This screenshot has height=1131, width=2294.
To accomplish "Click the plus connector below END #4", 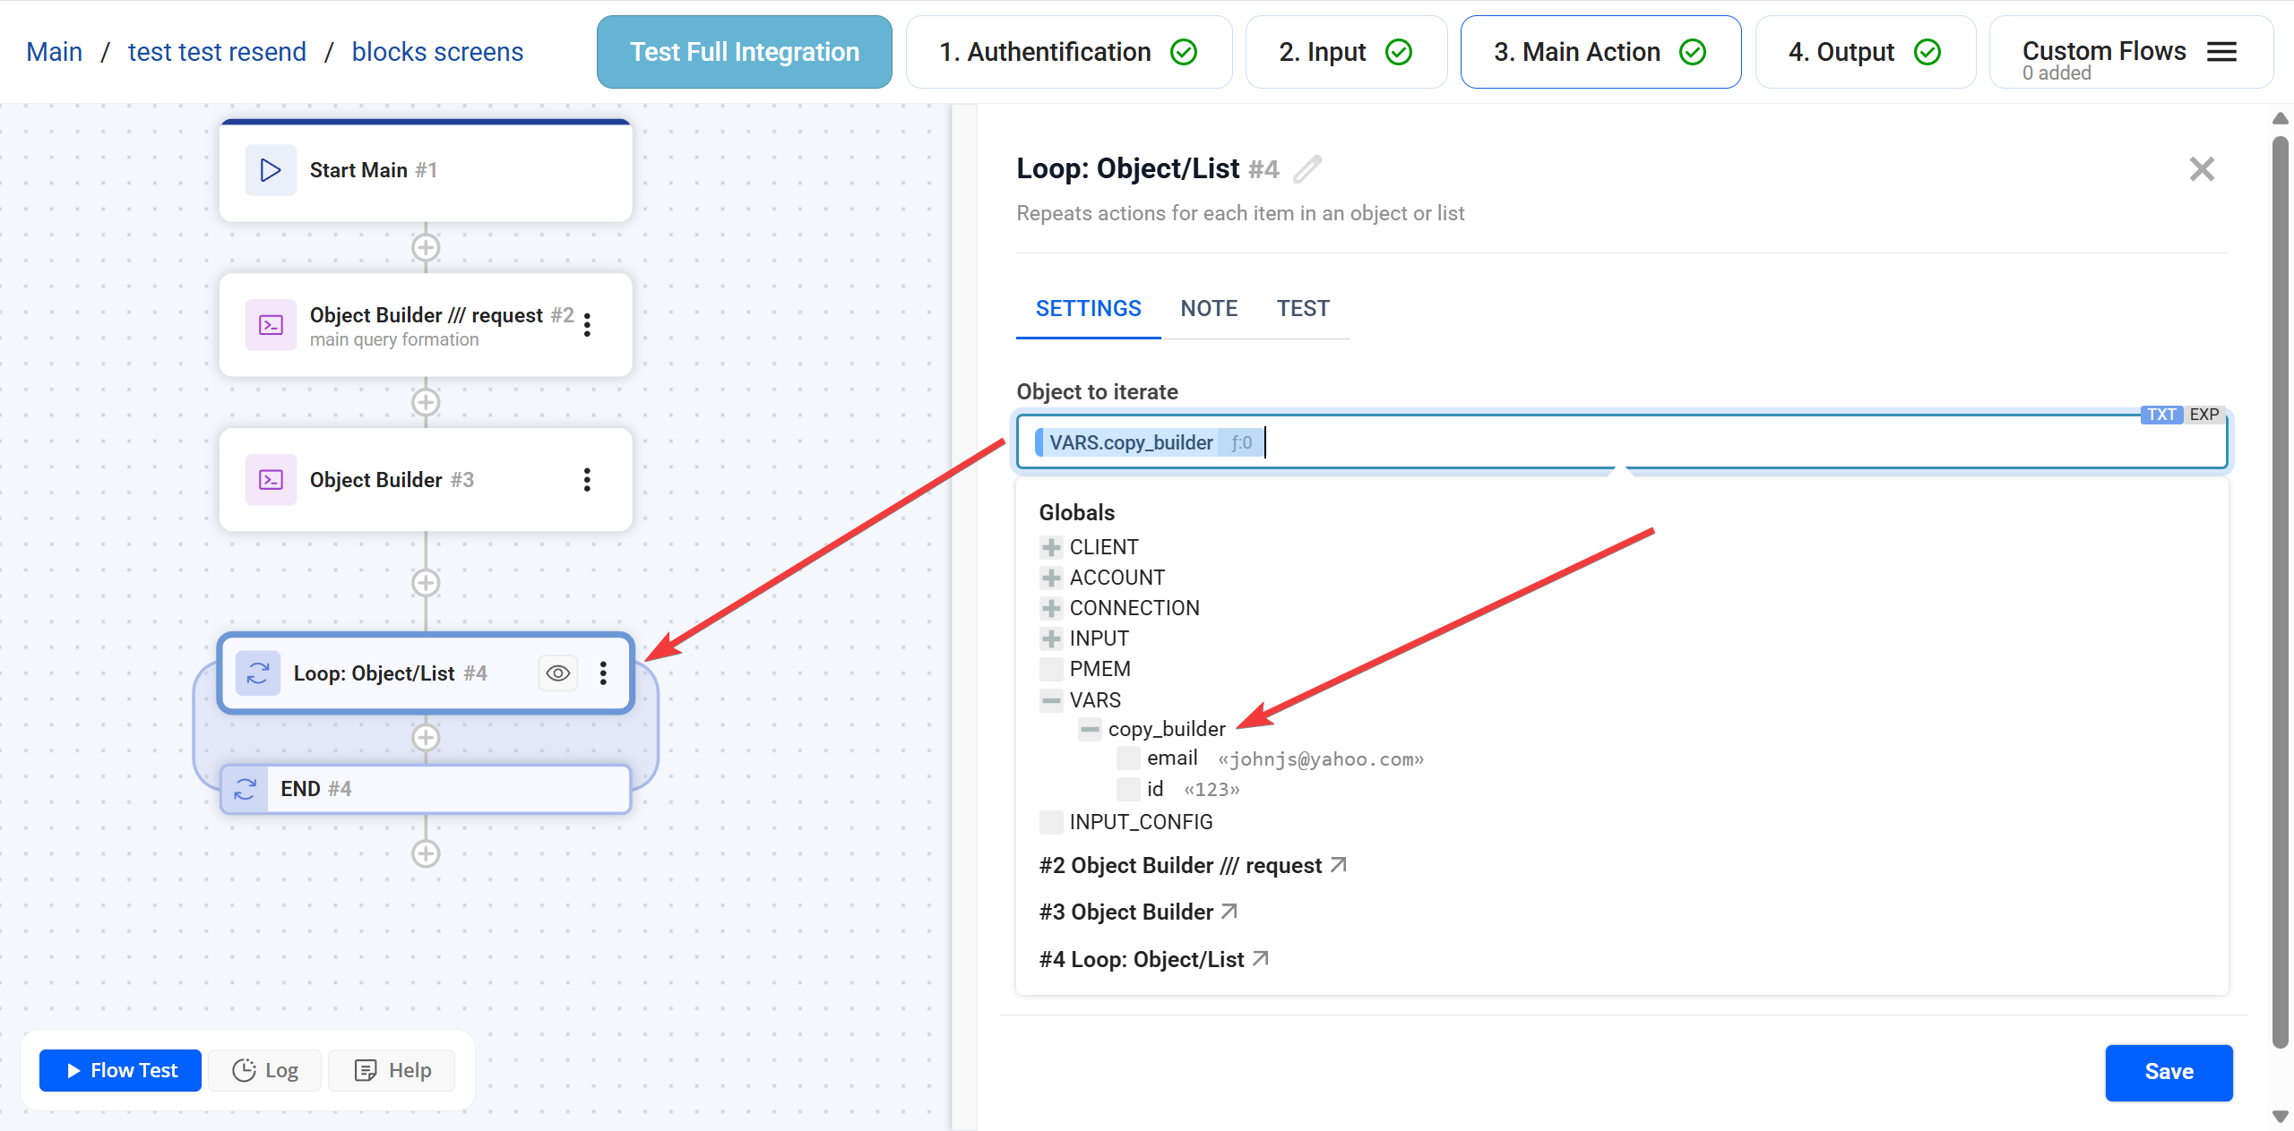I will [x=426, y=853].
